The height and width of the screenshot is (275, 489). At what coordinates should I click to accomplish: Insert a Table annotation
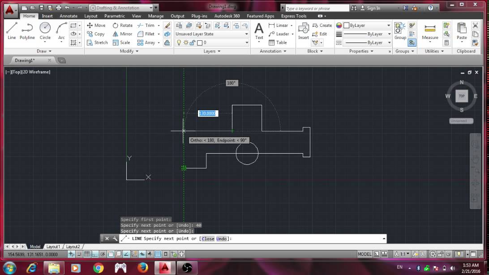pyautogui.click(x=278, y=43)
